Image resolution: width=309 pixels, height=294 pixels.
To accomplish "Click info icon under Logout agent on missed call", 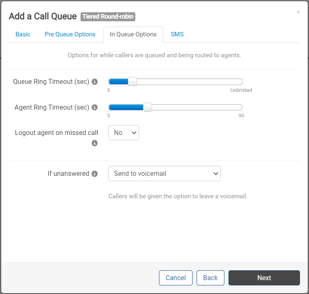I will [x=94, y=143].
